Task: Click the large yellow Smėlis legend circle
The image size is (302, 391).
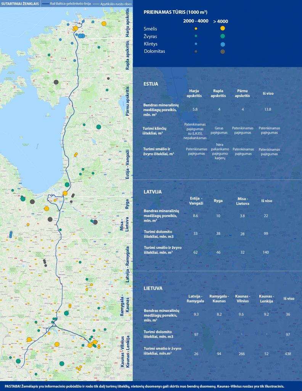Action: point(223,28)
